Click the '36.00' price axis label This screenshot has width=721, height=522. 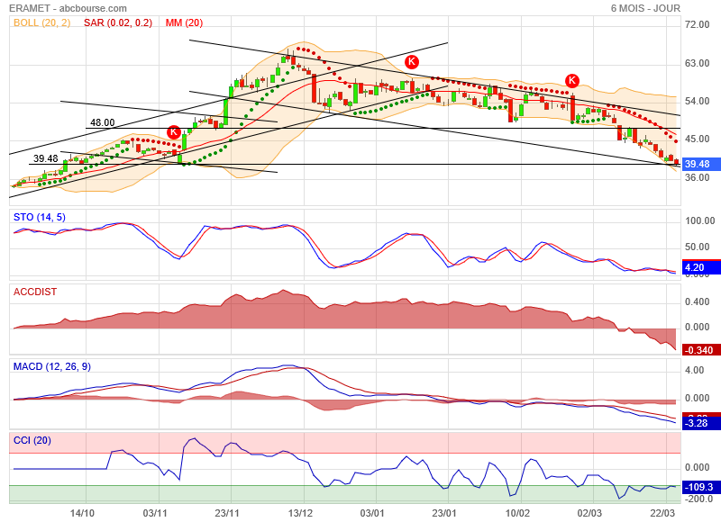[697, 177]
